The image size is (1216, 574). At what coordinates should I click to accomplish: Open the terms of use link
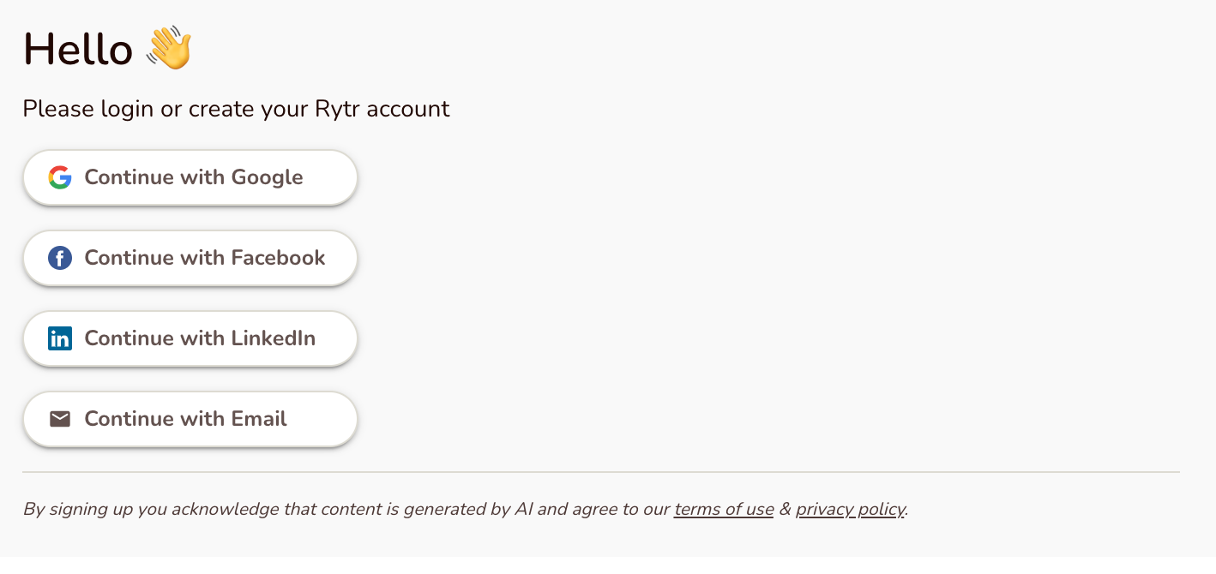[x=723, y=510]
